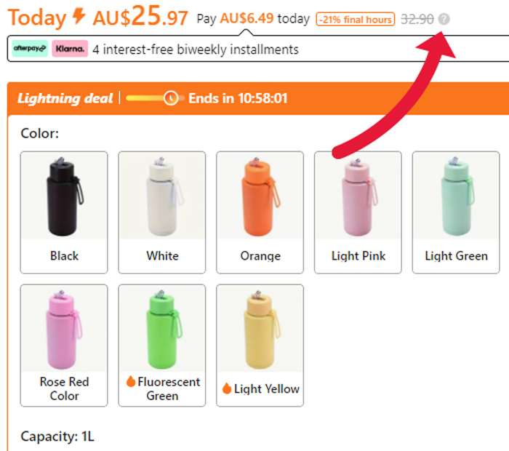Click the Afterpay logo badge
Image resolution: width=509 pixels, height=451 pixels.
click(x=30, y=49)
